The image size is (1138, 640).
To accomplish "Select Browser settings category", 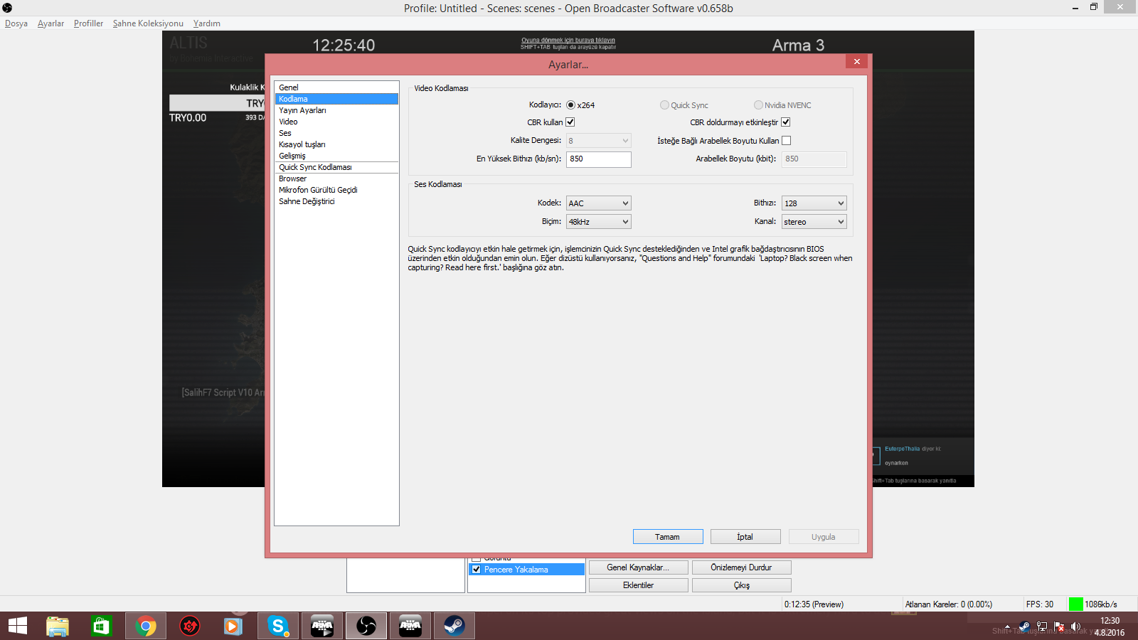I will click(336, 178).
